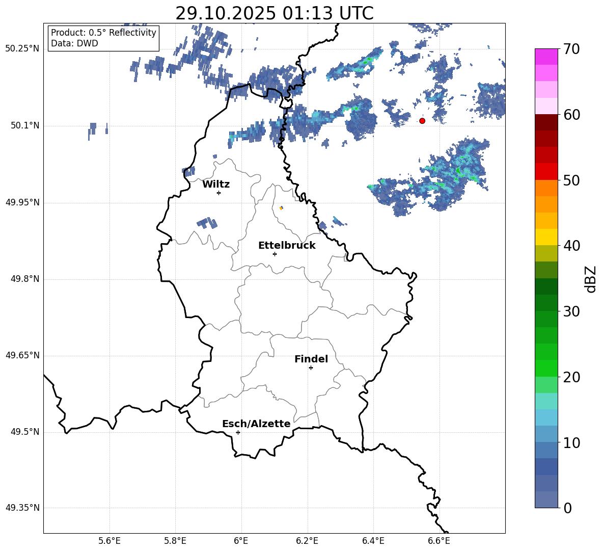
Task: Click the colorbar tick label 10
Action: (x=571, y=442)
